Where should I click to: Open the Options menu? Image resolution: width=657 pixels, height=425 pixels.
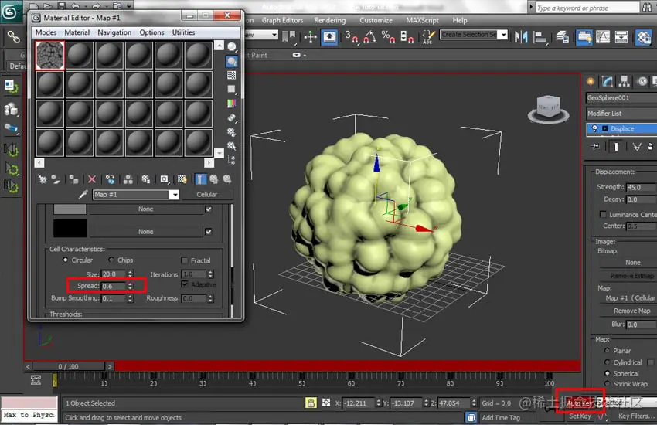point(151,32)
